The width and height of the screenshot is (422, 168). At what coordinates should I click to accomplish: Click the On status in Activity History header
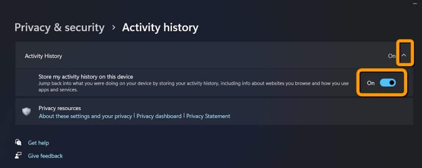(x=392, y=56)
